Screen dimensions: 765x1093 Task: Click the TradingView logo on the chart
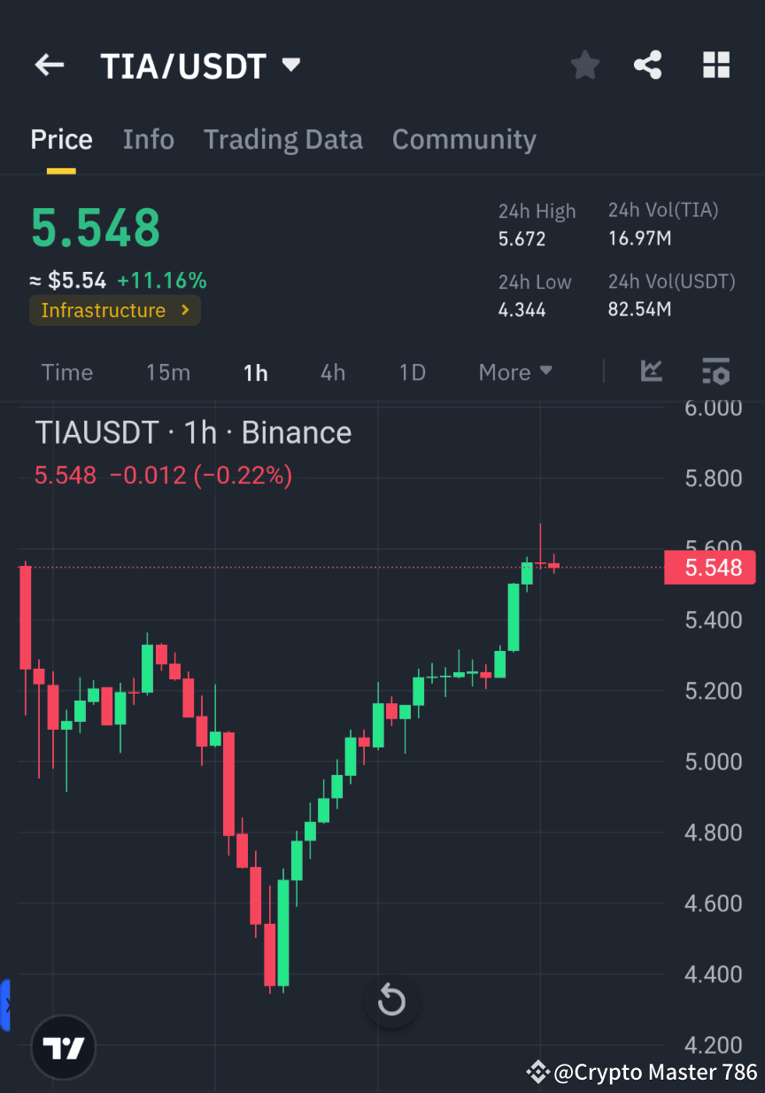62,1047
